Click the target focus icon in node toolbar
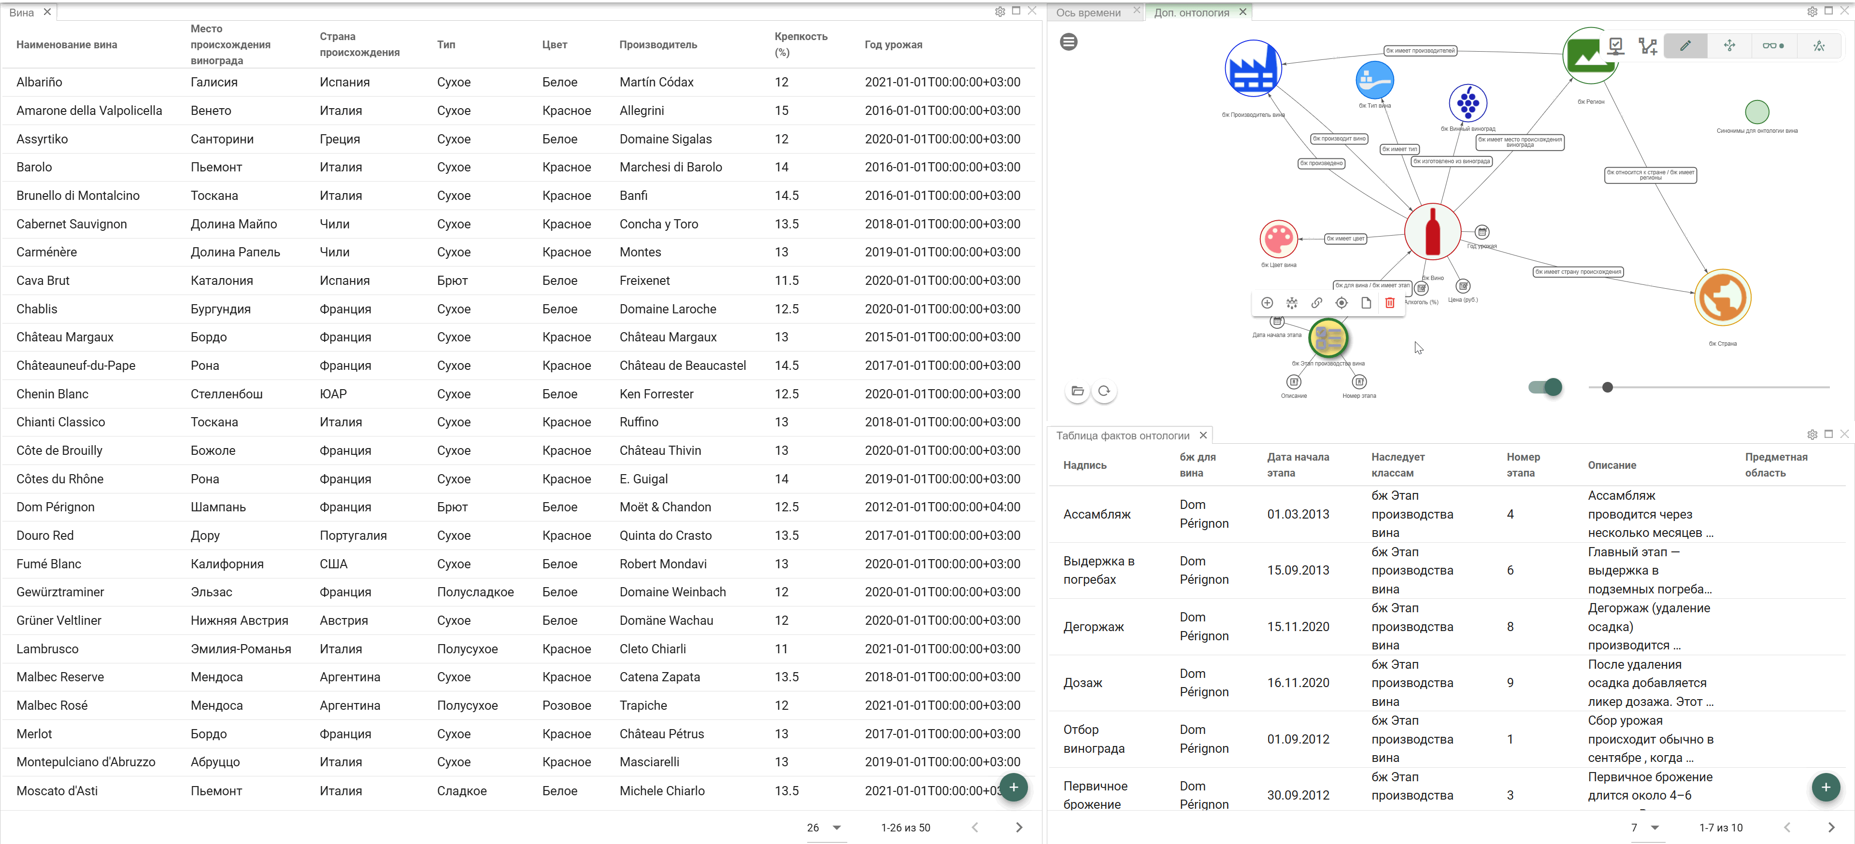1855x844 pixels. pyautogui.click(x=1341, y=303)
